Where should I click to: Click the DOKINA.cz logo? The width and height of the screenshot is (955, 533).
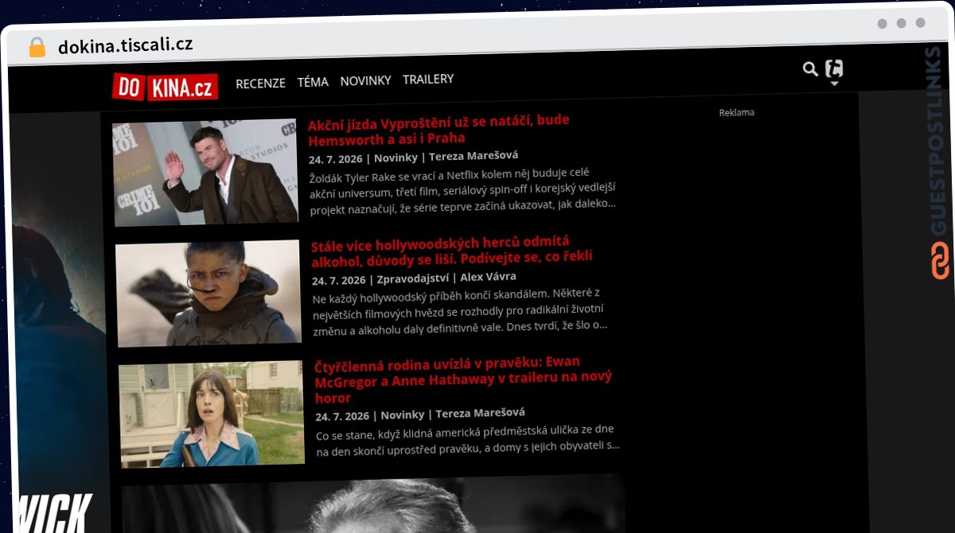[x=165, y=87]
